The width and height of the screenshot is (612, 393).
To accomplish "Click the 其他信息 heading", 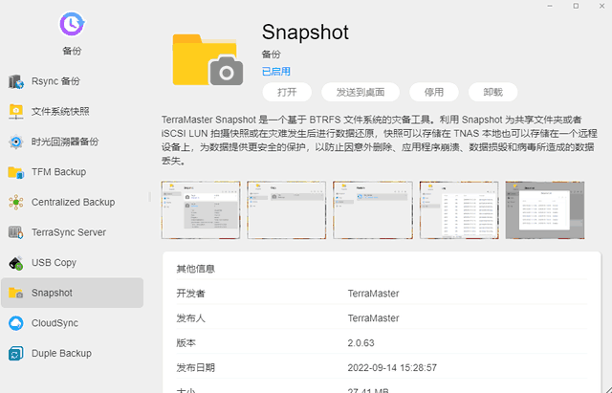I will (x=195, y=269).
